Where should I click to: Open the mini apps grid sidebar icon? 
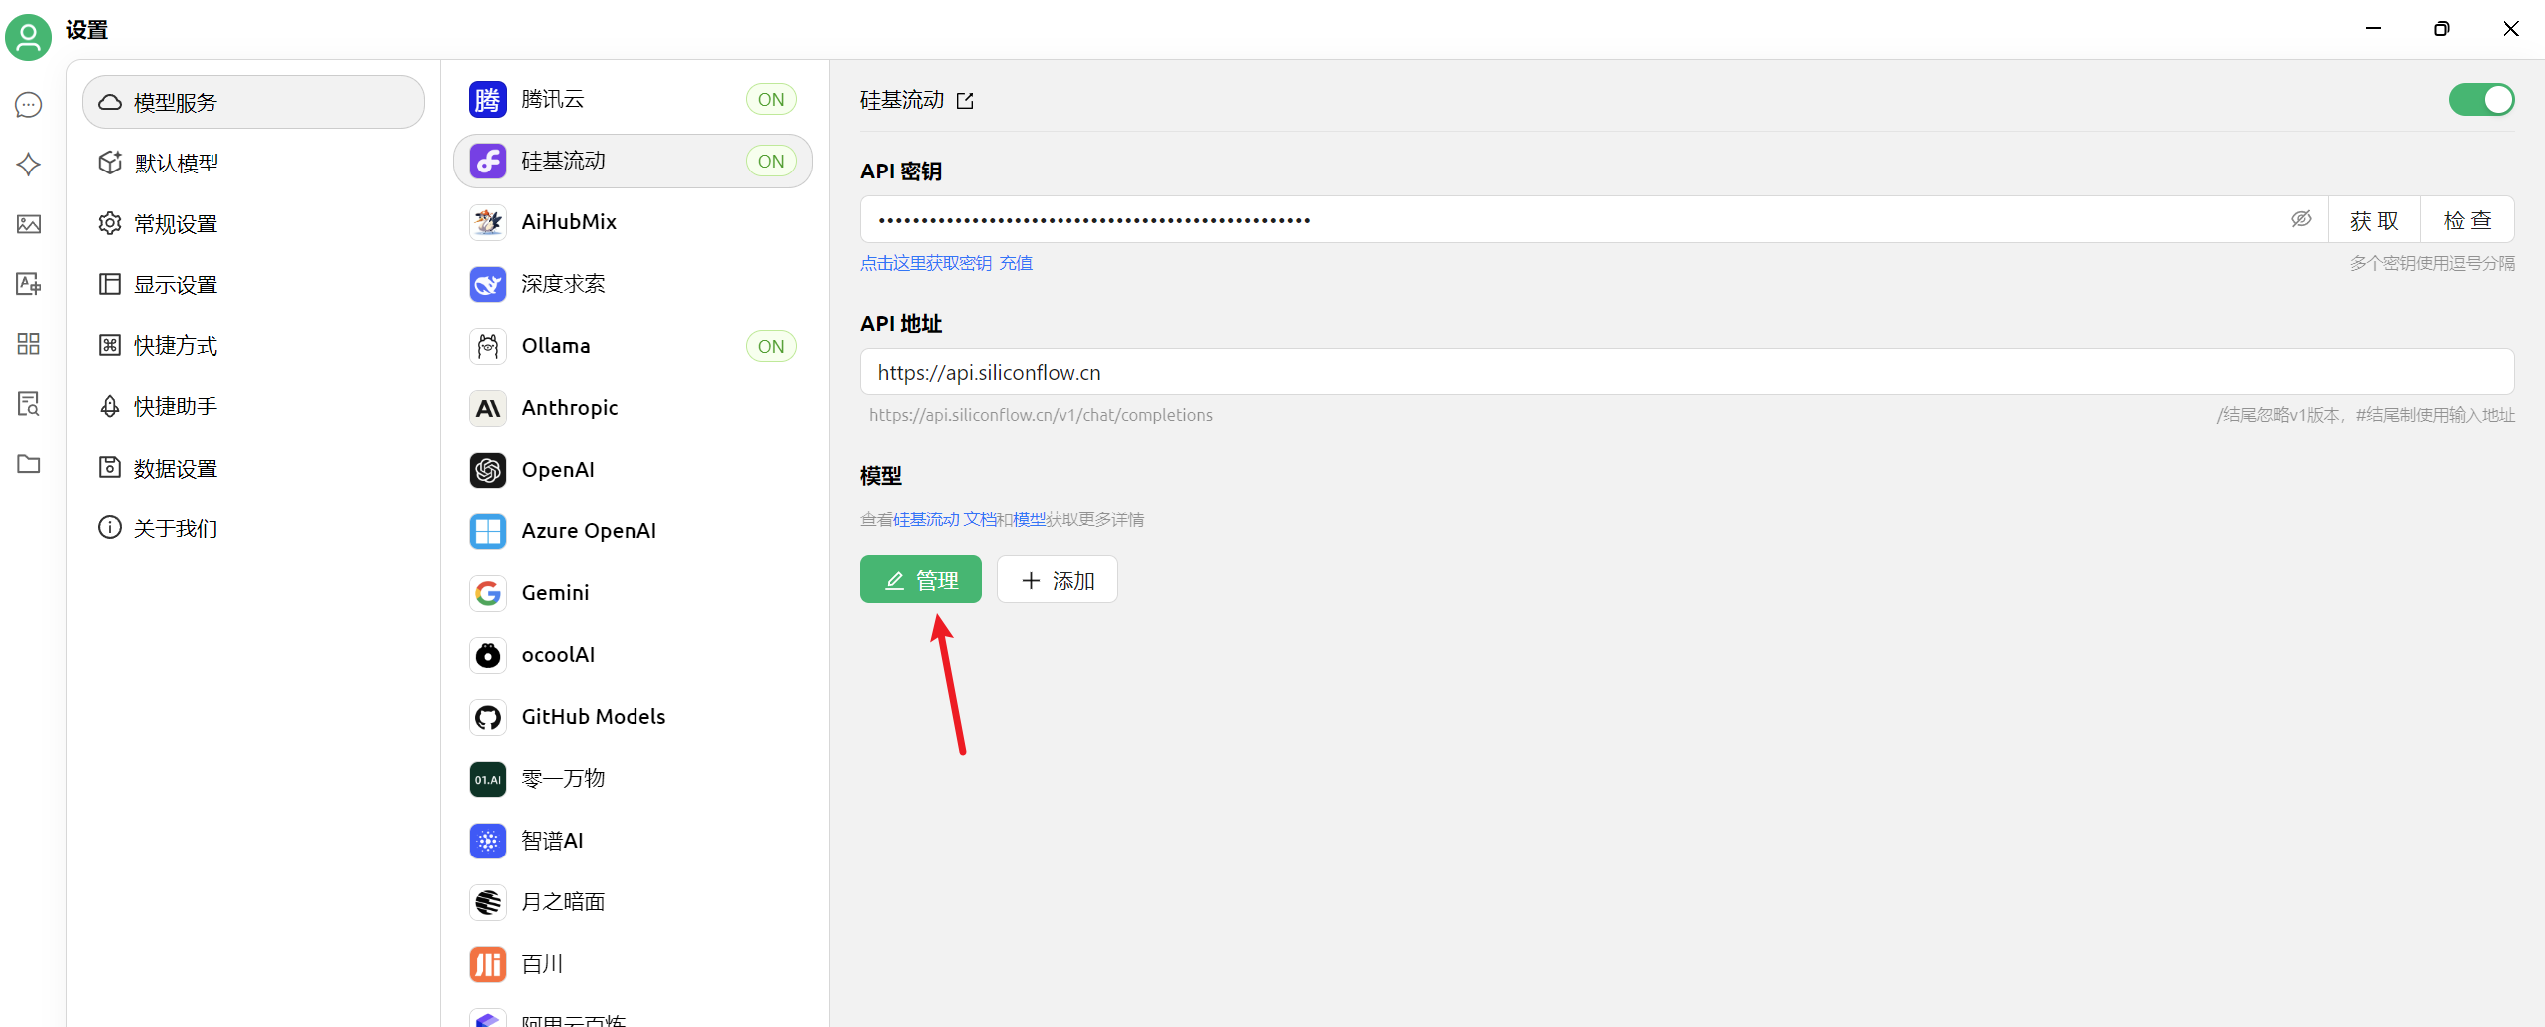click(29, 344)
